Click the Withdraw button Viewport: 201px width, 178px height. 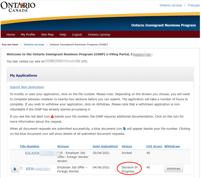(x=174, y=169)
